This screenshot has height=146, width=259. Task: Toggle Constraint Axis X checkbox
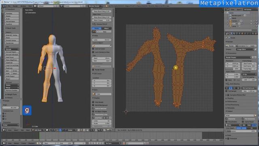pyautogui.click(x=4, y=114)
